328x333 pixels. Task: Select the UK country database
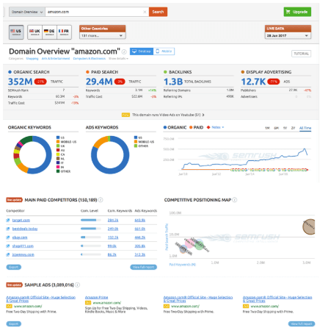[34, 32]
